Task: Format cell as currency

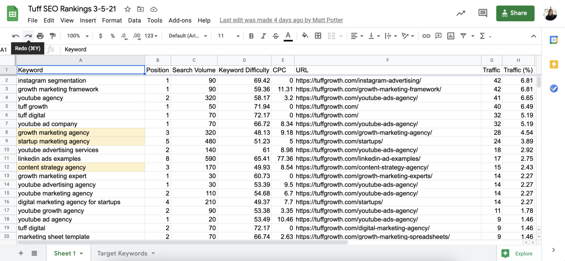Action: [x=101, y=36]
